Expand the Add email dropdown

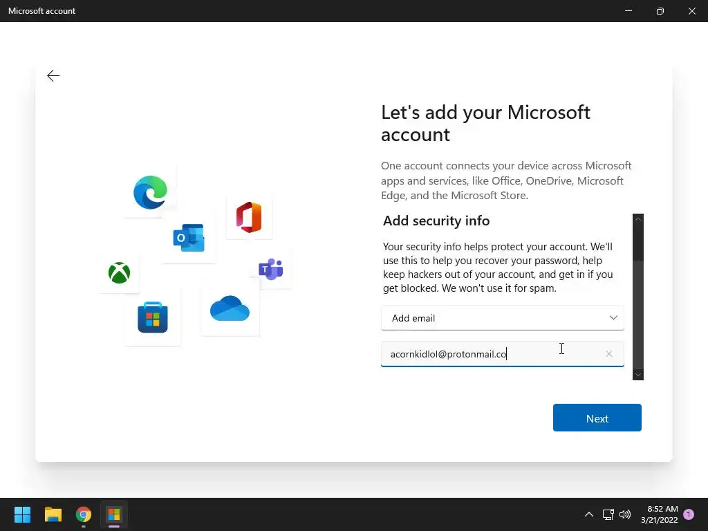503,318
